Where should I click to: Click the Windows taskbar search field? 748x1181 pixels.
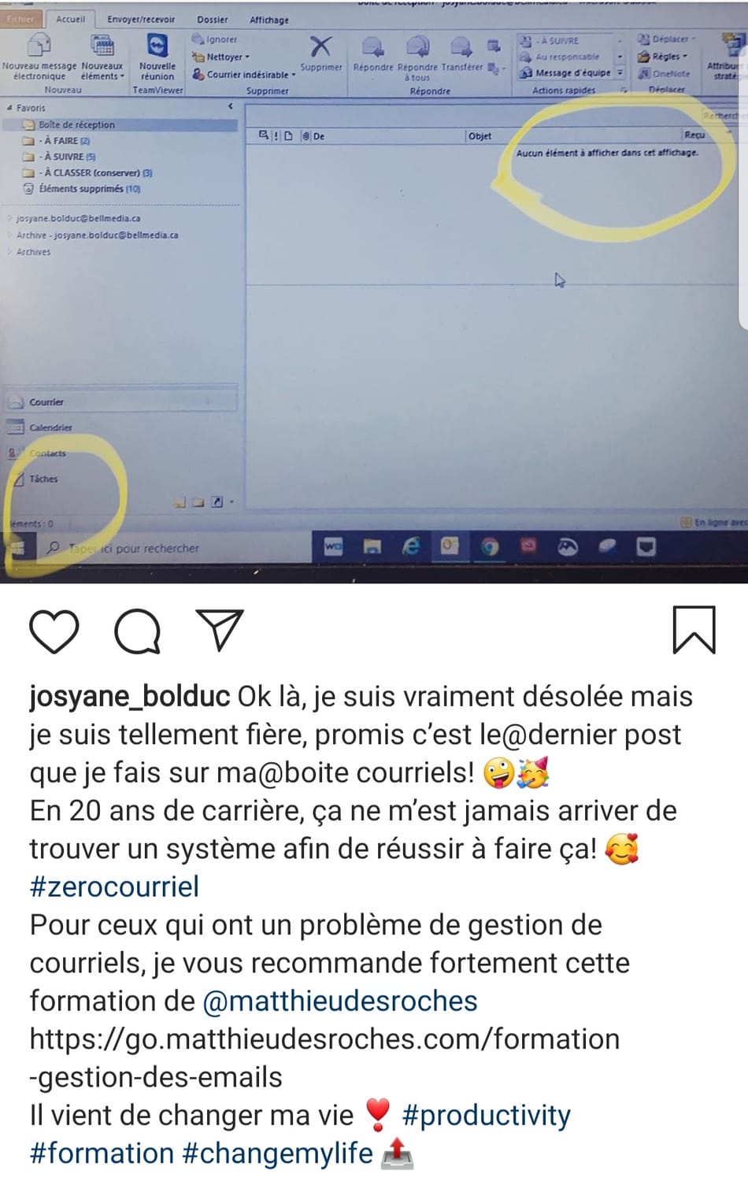pyautogui.click(x=173, y=548)
